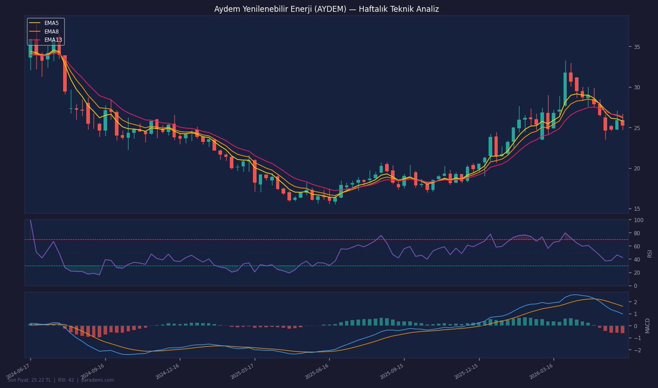658x388 pixels.
Task: Select the EMA5 legend label
Action: (x=52, y=23)
